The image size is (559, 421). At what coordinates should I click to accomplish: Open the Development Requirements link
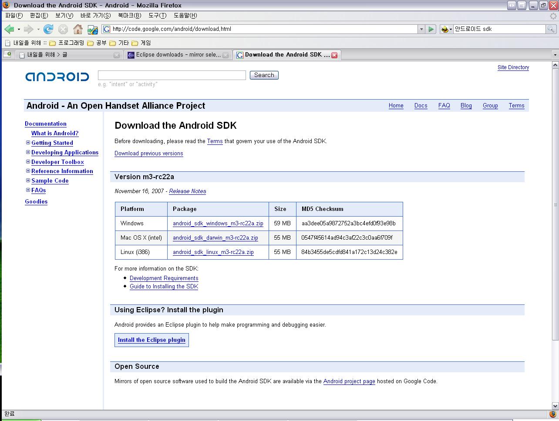coord(164,278)
